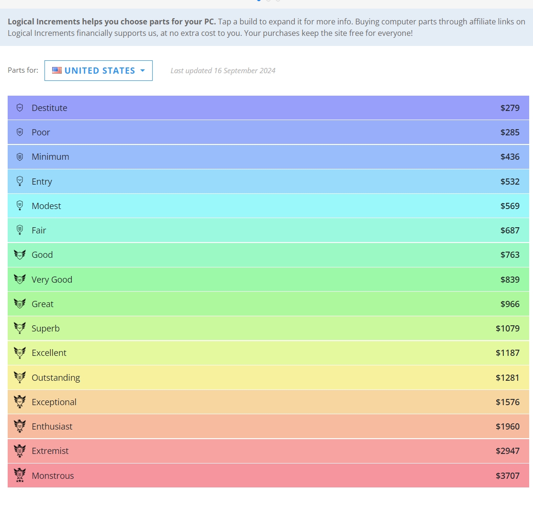Click the red Extremist tier bar
Screen dimensions: 533x508
tap(268, 451)
